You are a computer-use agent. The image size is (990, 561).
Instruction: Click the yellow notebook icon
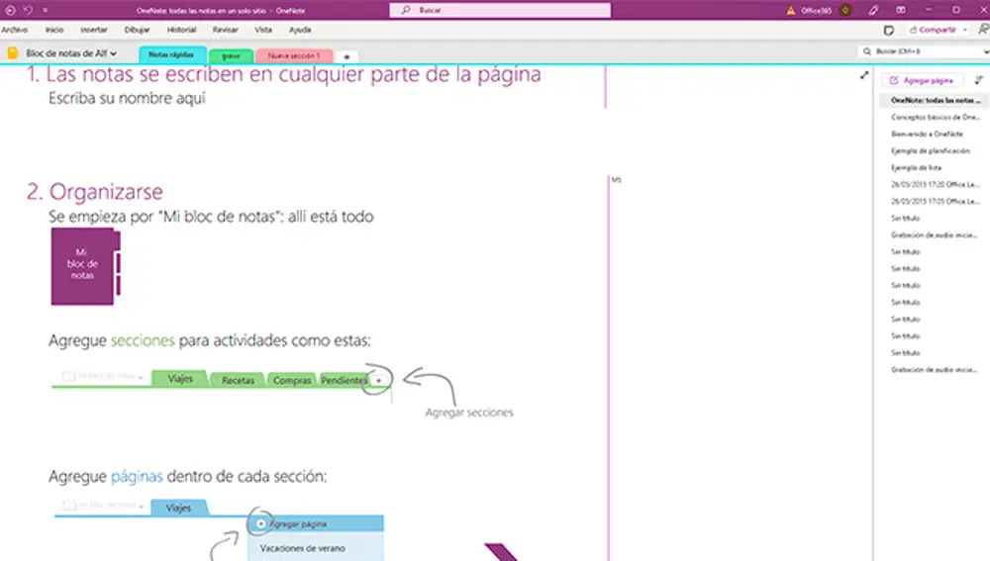click(x=12, y=53)
